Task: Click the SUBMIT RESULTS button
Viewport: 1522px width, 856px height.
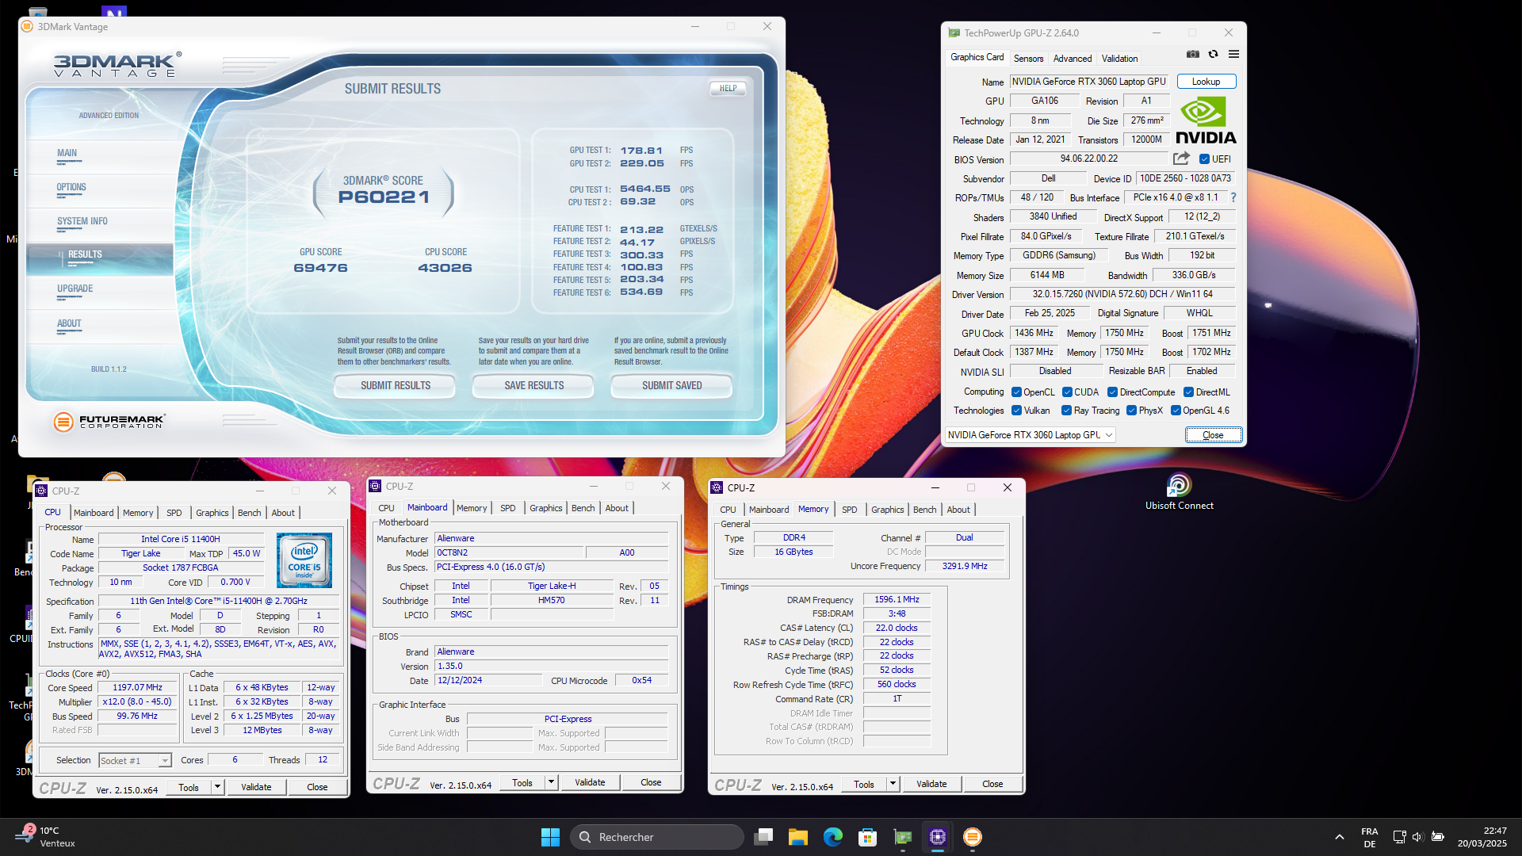Action: (x=395, y=386)
